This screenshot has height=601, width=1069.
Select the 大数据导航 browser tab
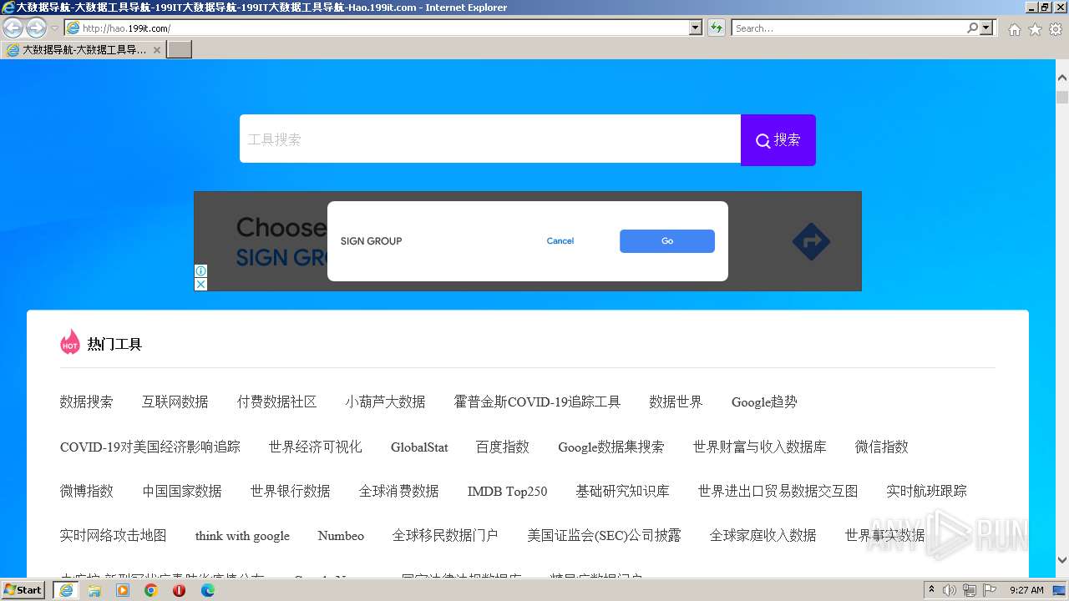click(84, 50)
